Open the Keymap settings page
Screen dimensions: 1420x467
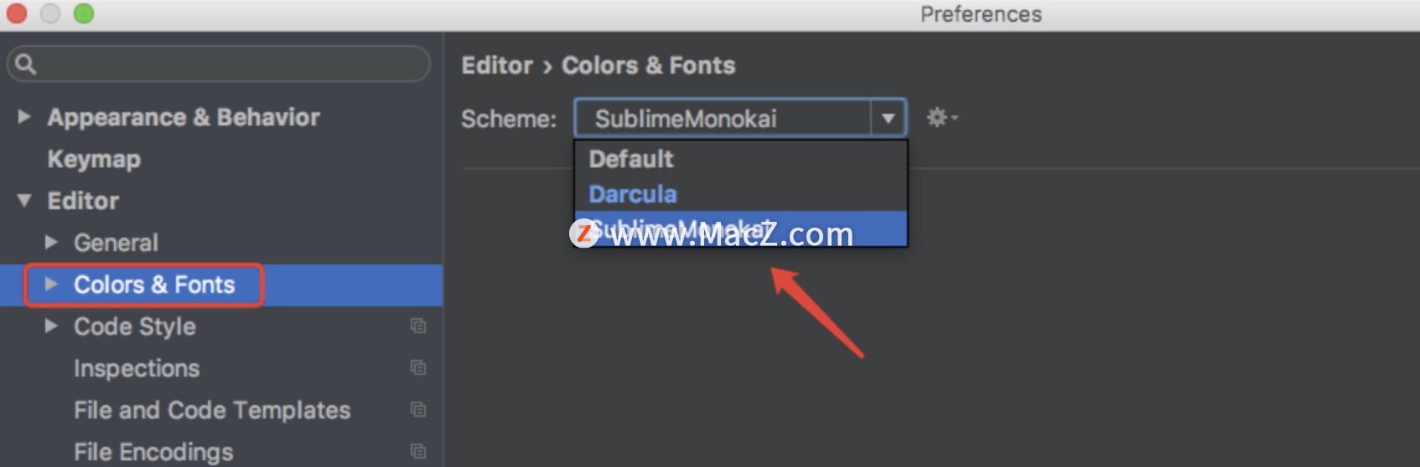tap(94, 159)
